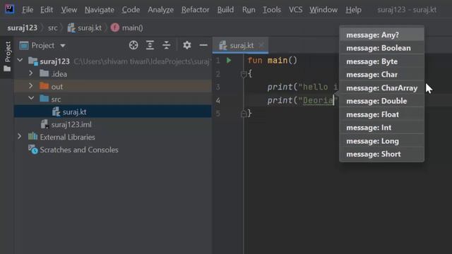Choose message: Long parameter hint

point(381,141)
